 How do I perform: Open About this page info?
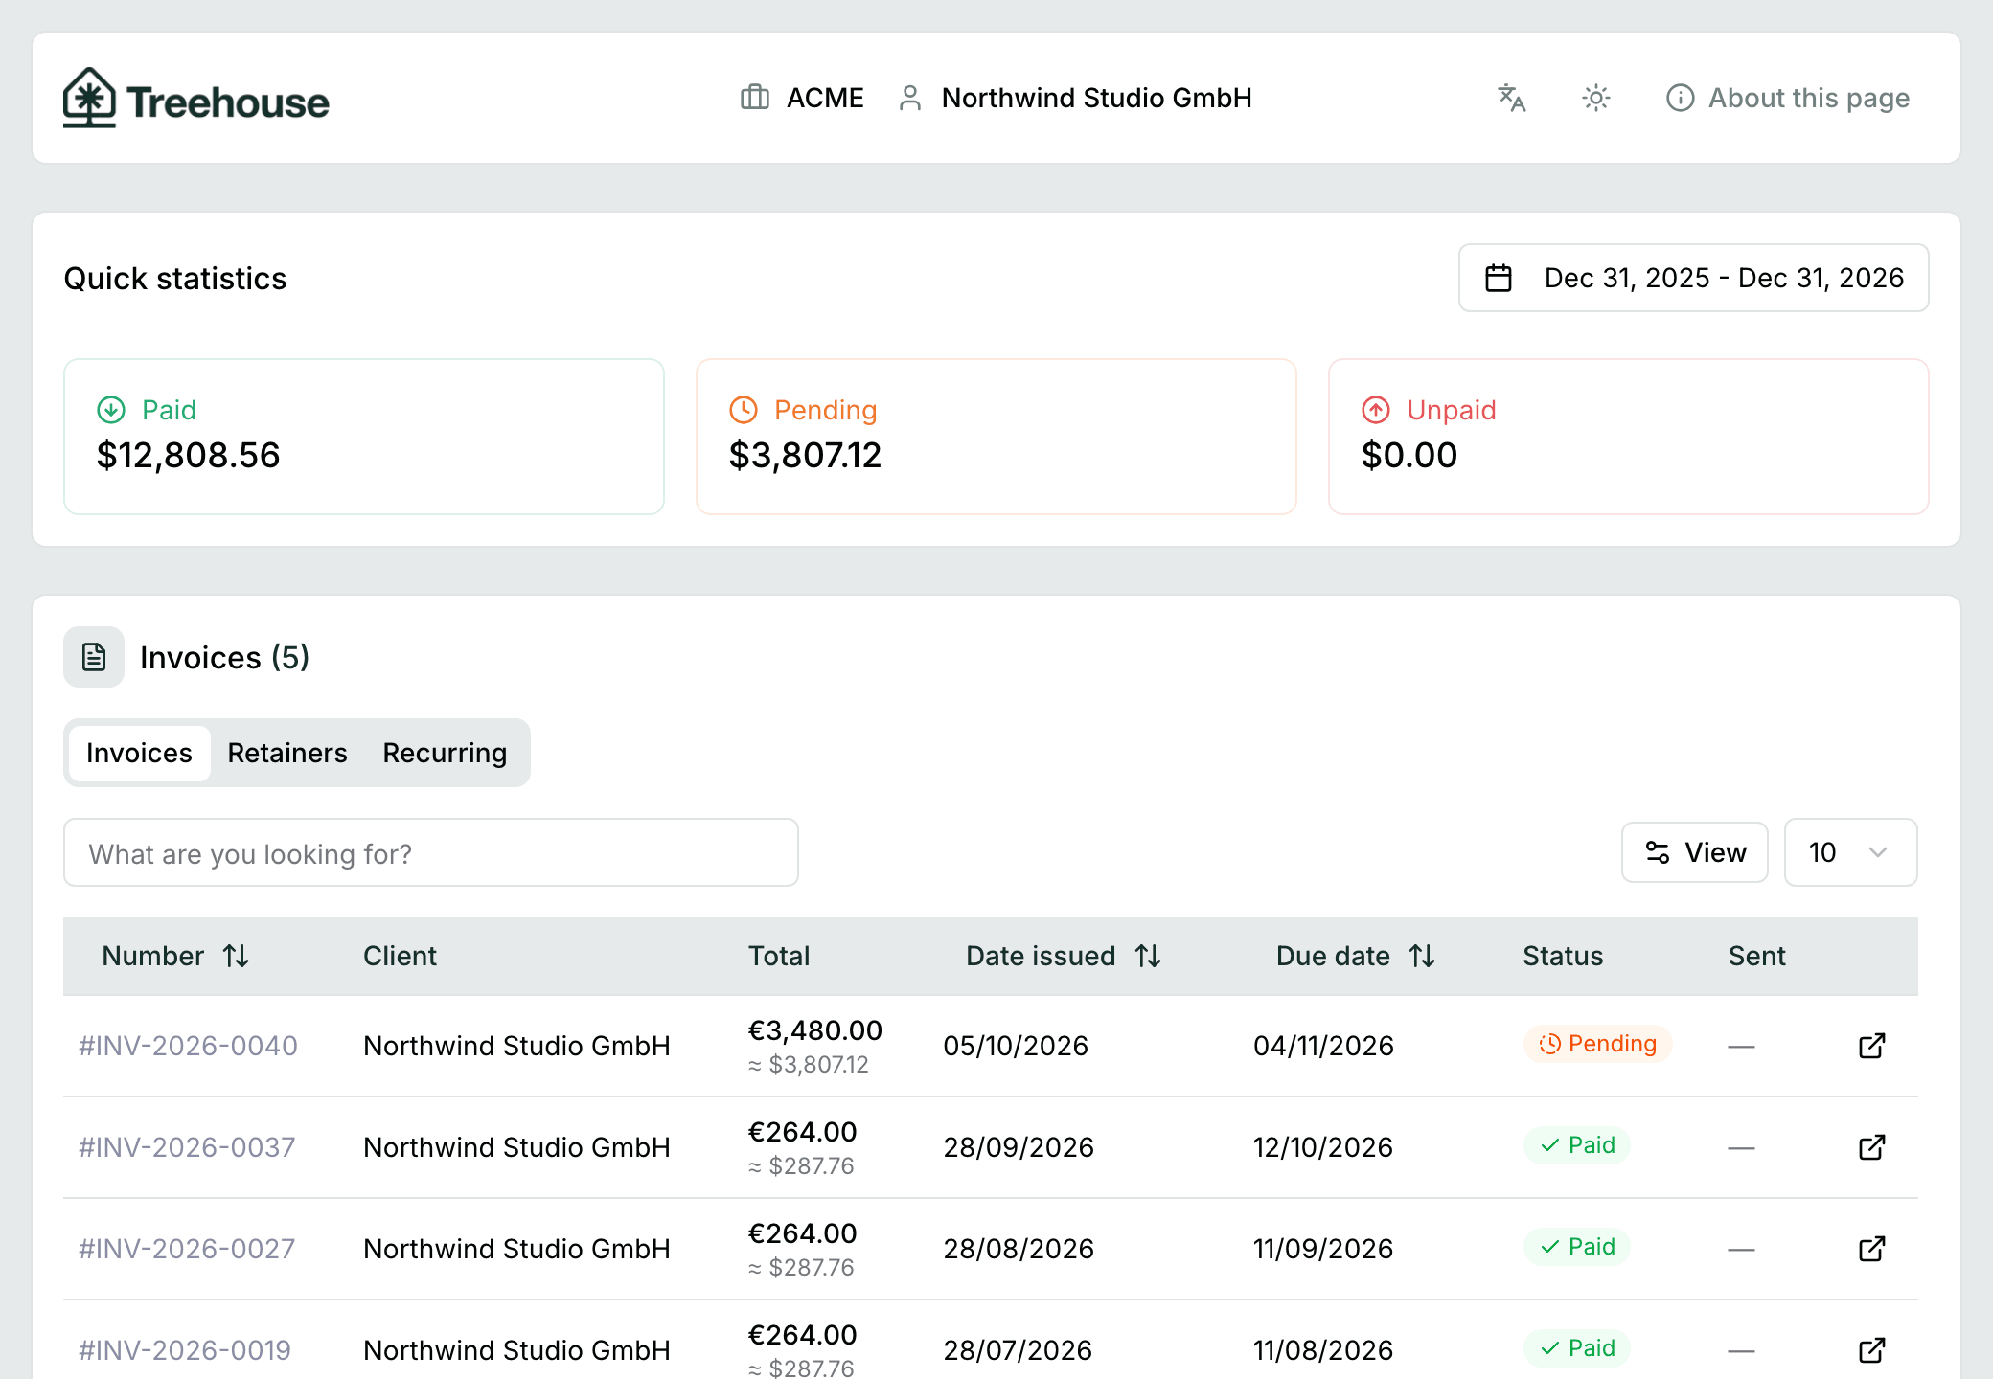[x=1788, y=98]
